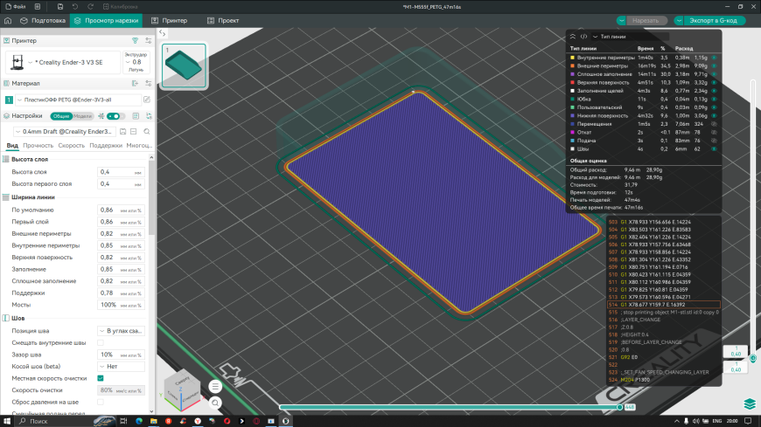Click the Поддержки settings tab
The height and width of the screenshot is (427, 761).
106,146
